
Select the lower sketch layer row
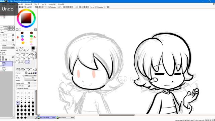coord(6,69)
